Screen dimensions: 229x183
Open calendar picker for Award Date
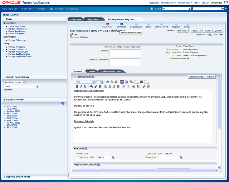[181, 157]
